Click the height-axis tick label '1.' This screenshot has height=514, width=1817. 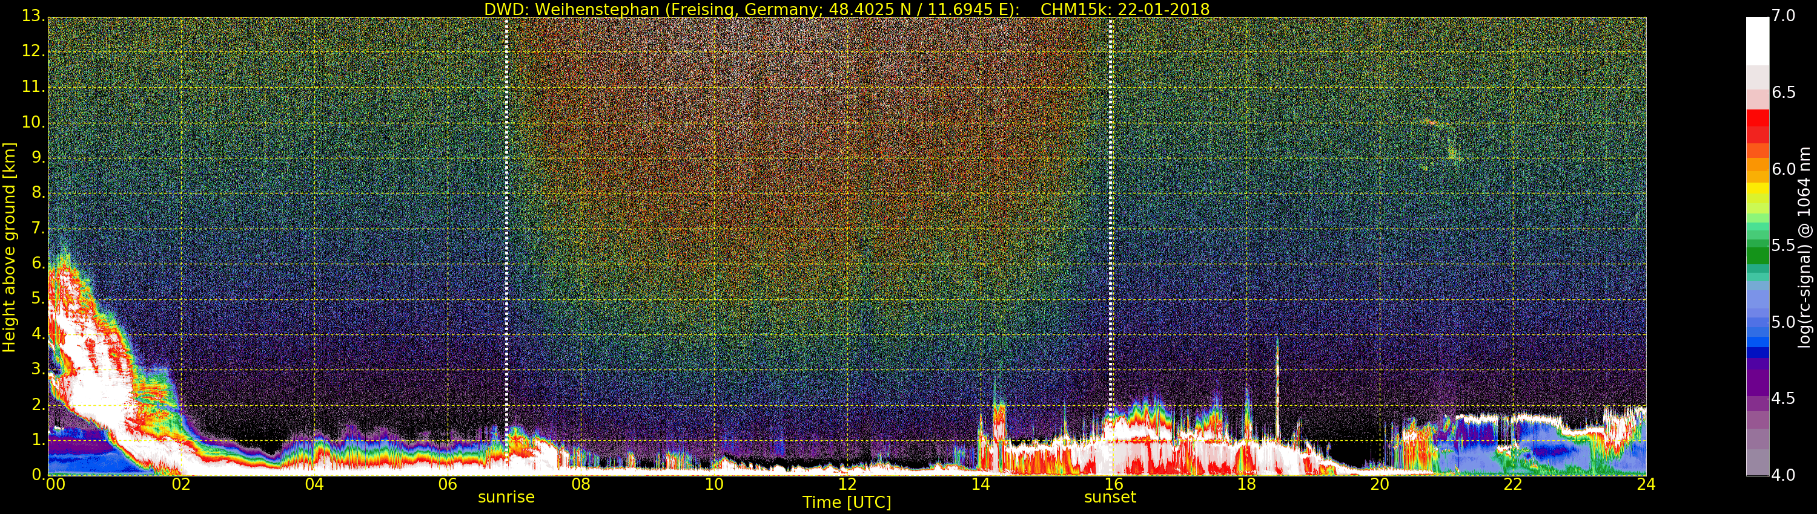tap(38, 440)
